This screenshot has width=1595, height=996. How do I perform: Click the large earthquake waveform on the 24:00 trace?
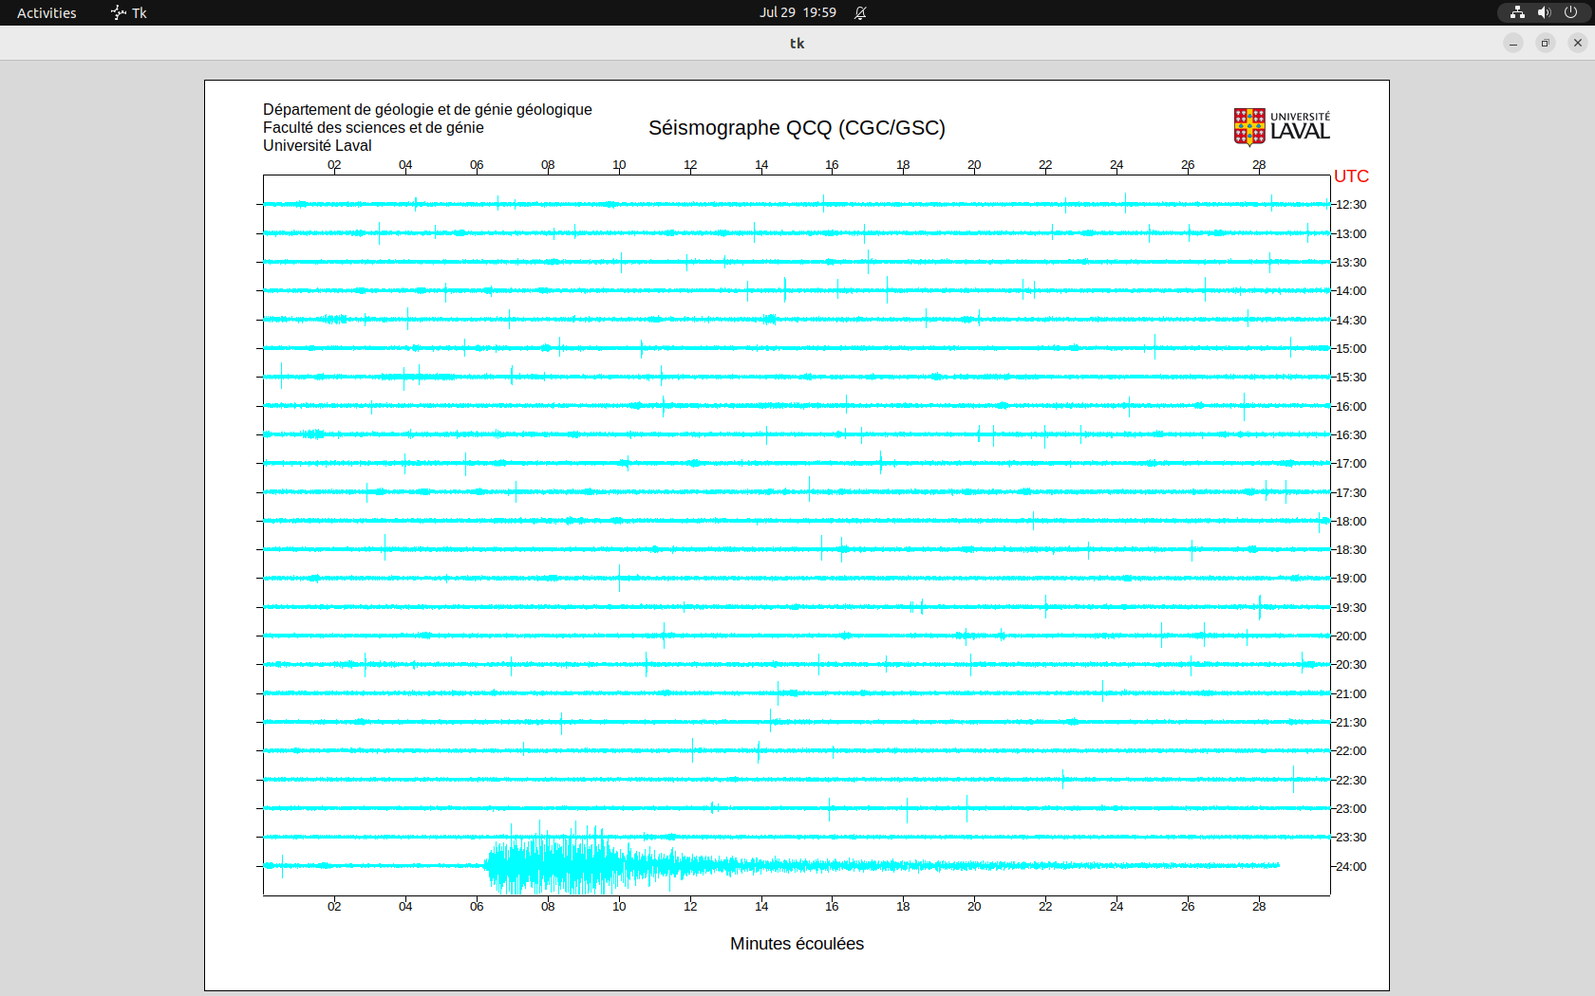pos(570,865)
